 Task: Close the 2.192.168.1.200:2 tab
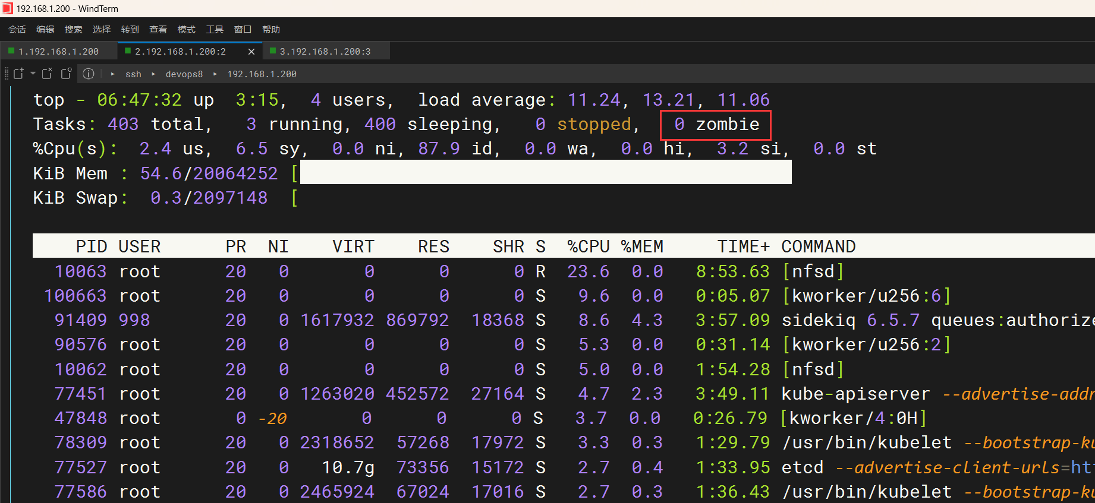(x=251, y=52)
